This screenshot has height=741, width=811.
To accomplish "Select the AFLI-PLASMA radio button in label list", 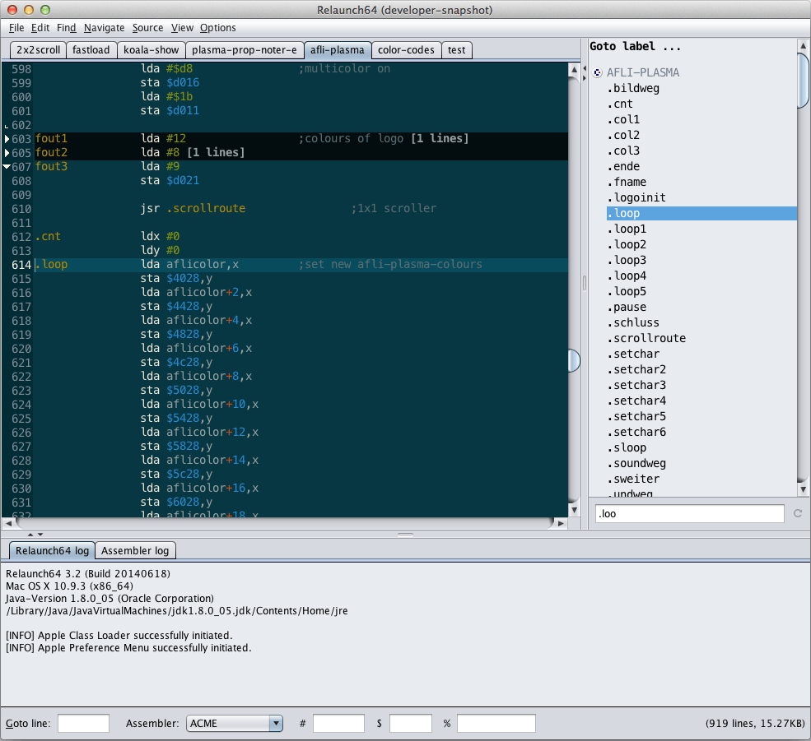I will pos(598,73).
